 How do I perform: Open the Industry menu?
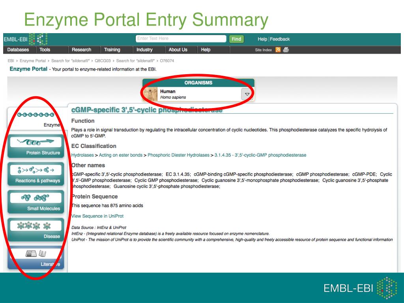tap(144, 50)
